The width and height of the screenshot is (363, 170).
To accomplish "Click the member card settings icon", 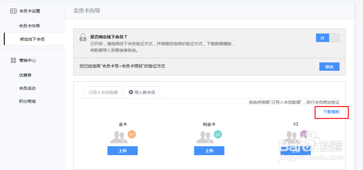I will [x=13, y=11].
